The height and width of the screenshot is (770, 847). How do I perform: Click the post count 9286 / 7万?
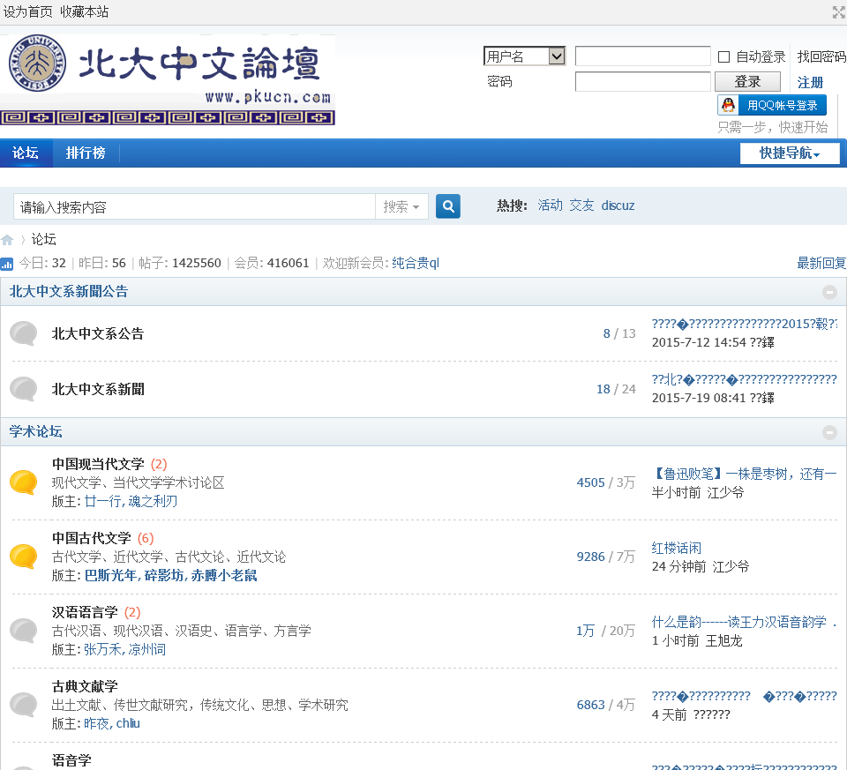[x=605, y=557]
